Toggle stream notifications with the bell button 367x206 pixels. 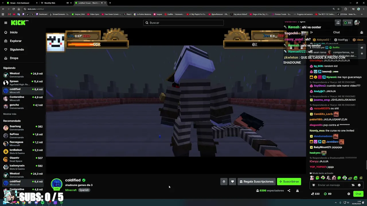[224, 181]
